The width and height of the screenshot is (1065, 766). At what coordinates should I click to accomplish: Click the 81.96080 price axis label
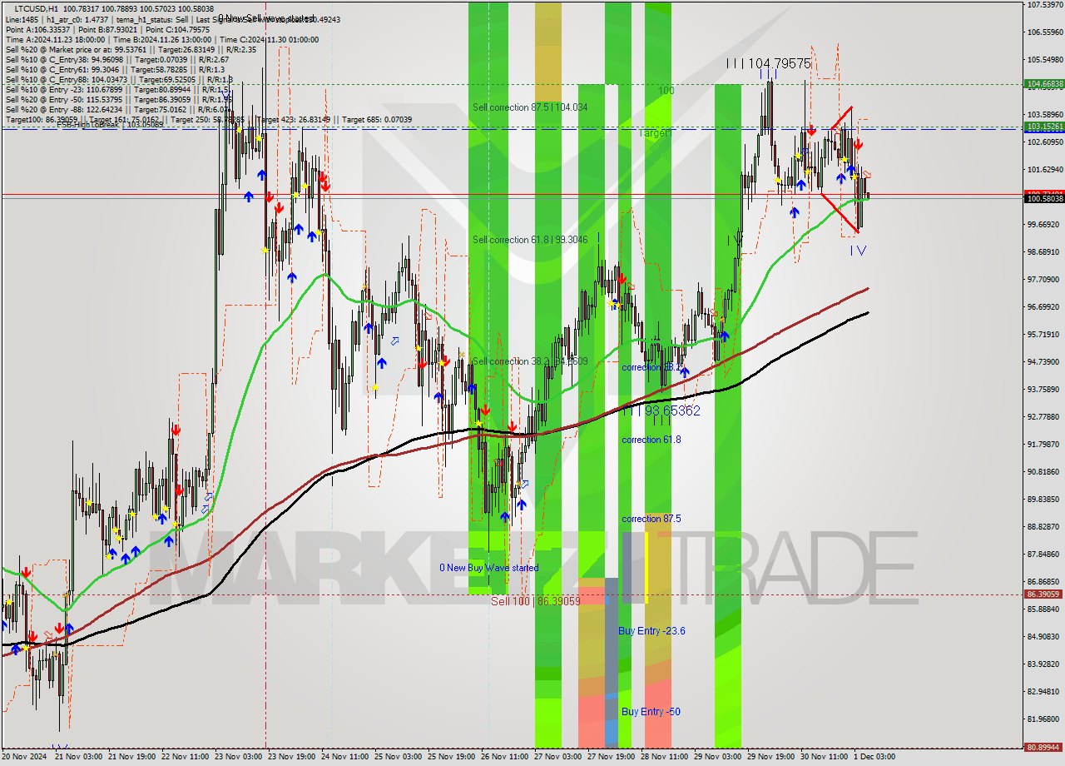[x=1045, y=719]
